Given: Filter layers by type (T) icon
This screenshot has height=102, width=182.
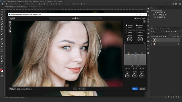Looking at the screenshot, I should (x=171, y=31).
